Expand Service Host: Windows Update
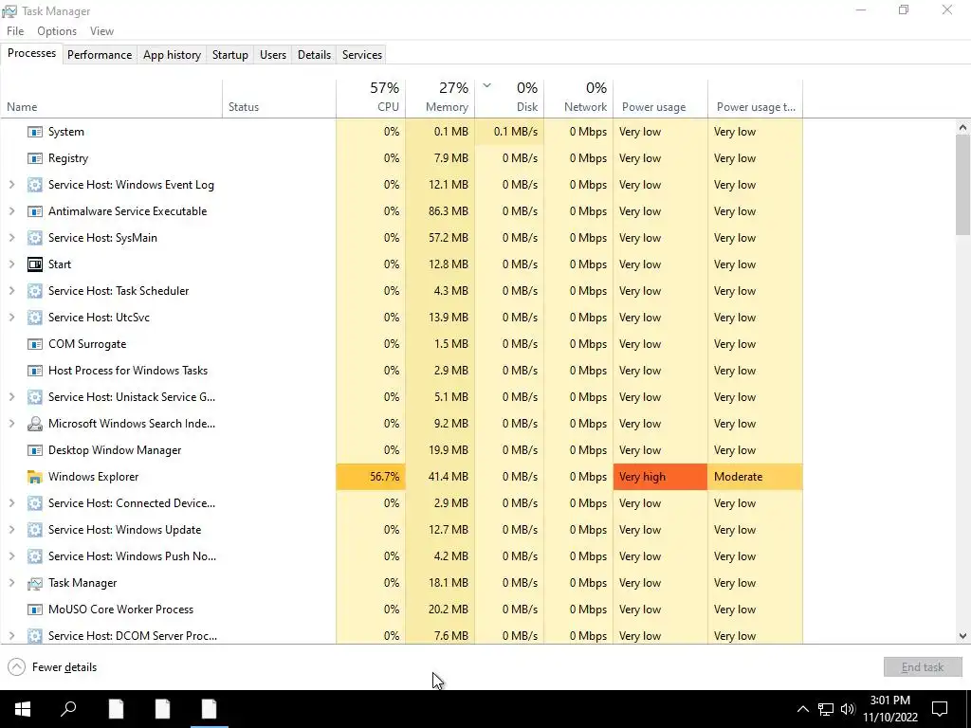 pos(11,530)
